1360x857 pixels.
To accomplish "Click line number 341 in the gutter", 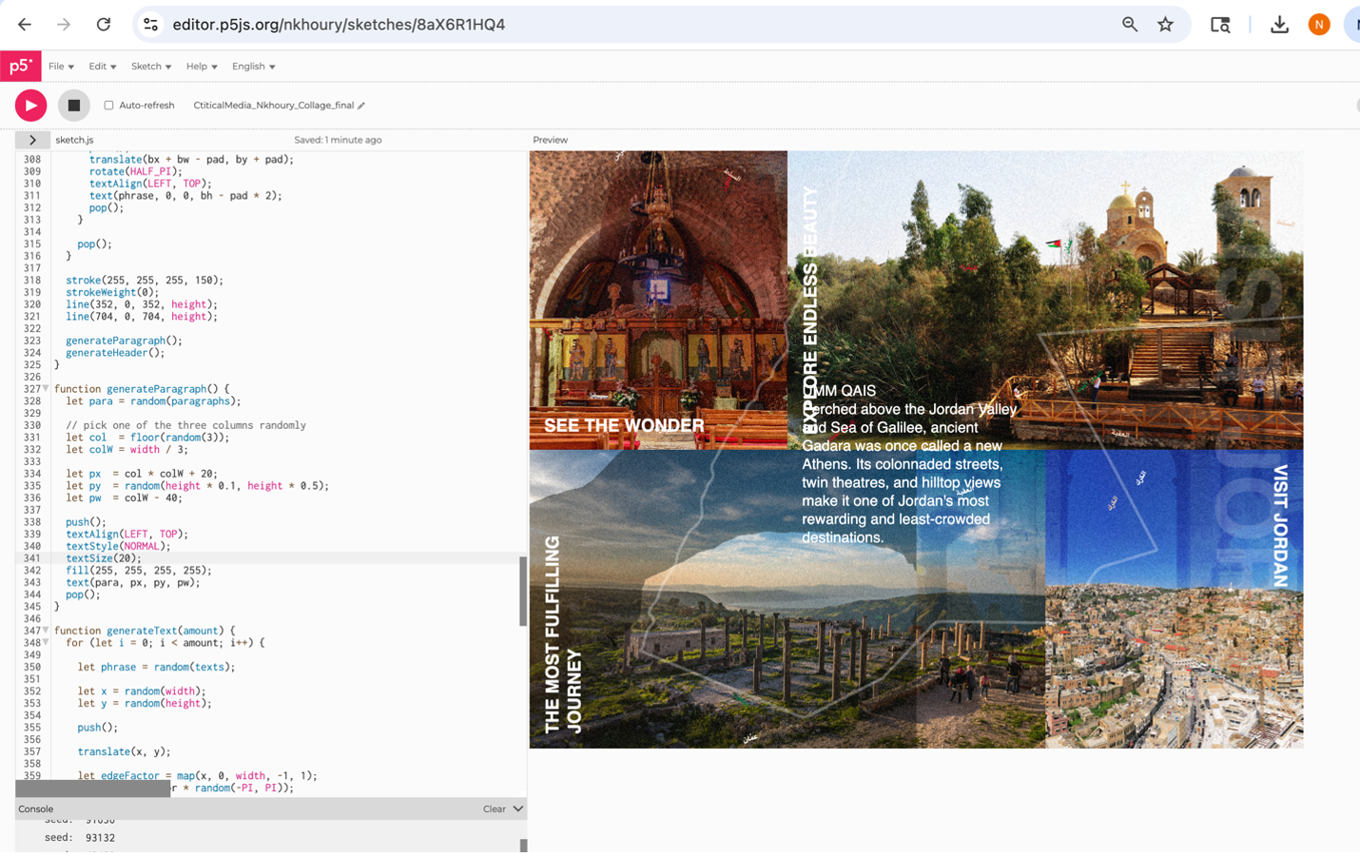I will 32,558.
